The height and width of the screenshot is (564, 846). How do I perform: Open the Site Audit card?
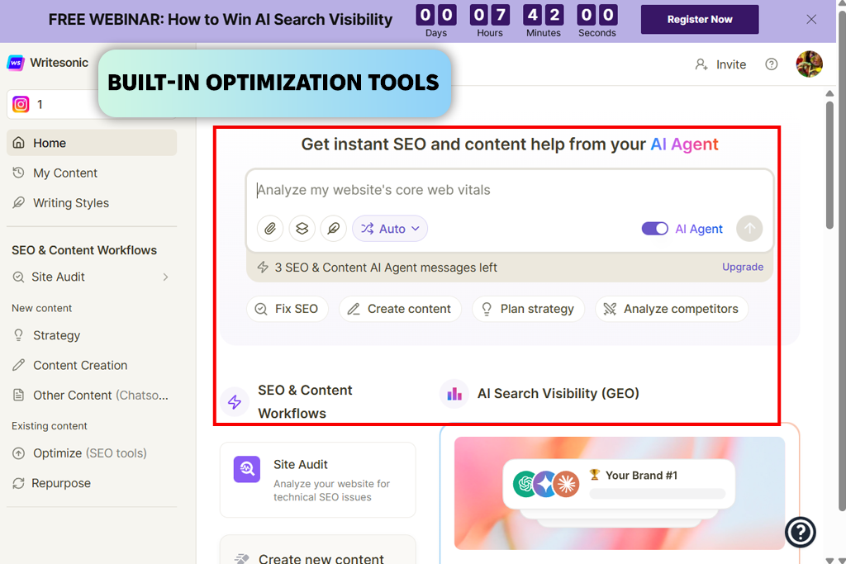click(x=318, y=480)
